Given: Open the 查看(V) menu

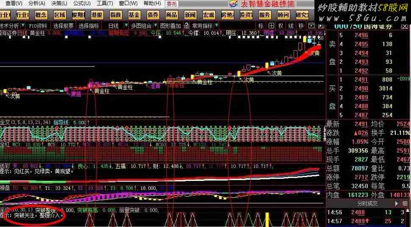Looking at the screenshot, I should pos(14,3).
